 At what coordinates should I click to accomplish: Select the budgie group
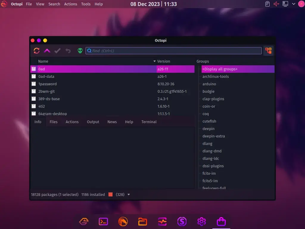pyautogui.click(x=208, y=91)
